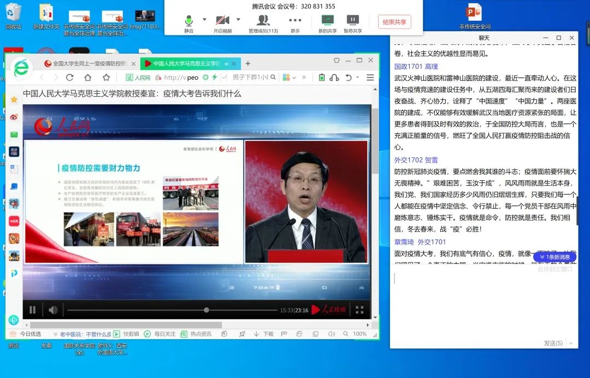This screenshot has height=378, width=590.
Task: Click the 结束共享 button
Action: 394,22
